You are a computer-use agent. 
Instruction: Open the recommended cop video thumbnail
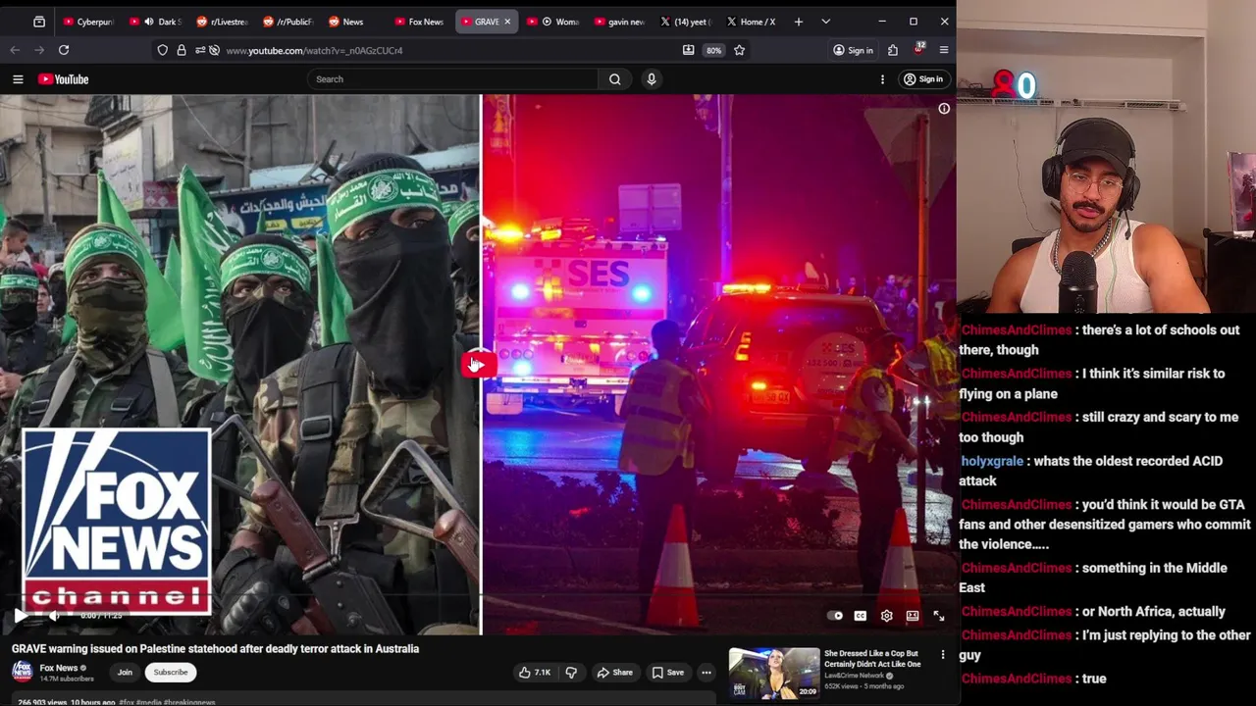point(774,673)
